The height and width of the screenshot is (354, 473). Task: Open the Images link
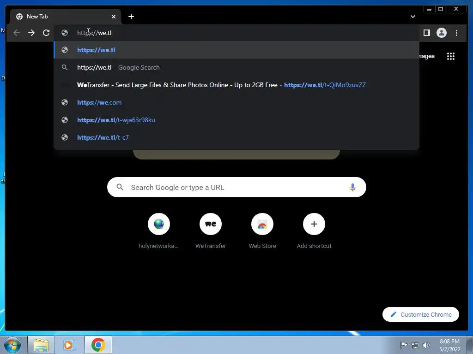point(426,56)
